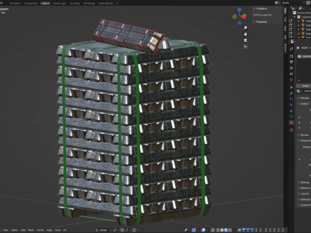Open the Object properties orange square icon
Screen dimensions: 311x233
292,87
